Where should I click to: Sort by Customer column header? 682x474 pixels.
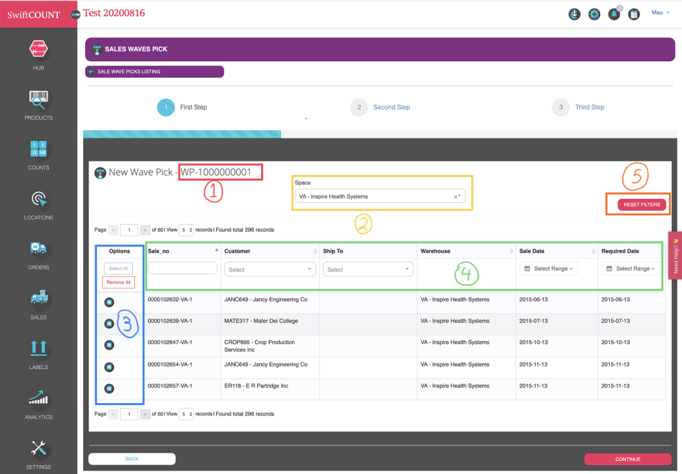[270, 251]
